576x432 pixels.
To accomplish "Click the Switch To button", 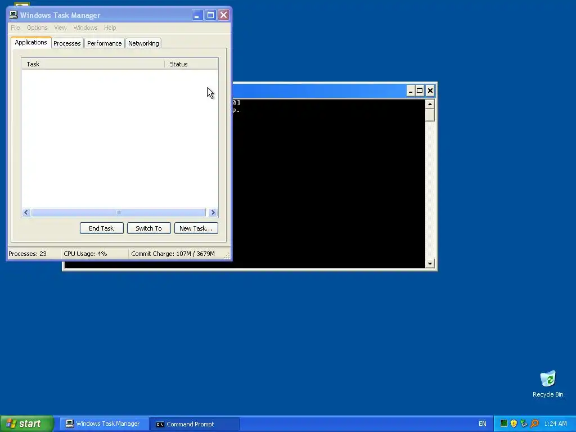I will coord(148,228).
